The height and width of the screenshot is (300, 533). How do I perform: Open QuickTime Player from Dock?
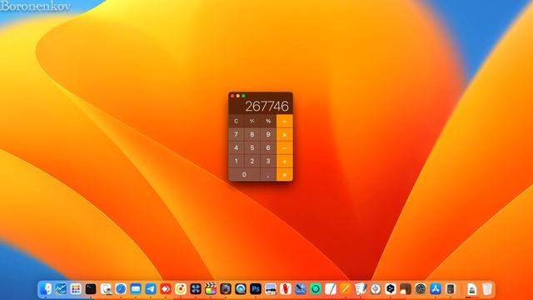241,289
